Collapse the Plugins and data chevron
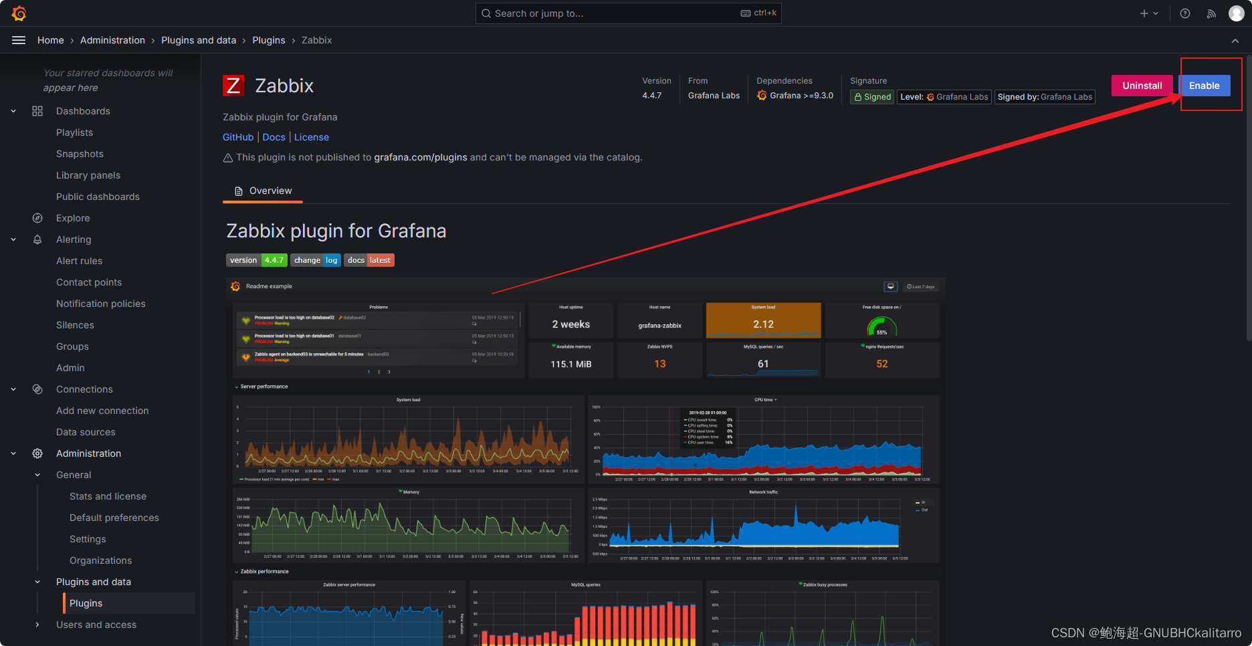The image size is (1252, 646). [37, 582]
